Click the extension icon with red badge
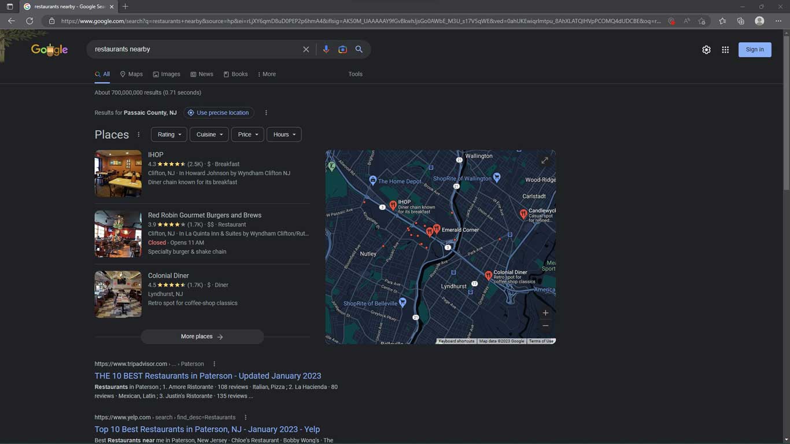Screen dimensions: 790x444 (671, 21)
